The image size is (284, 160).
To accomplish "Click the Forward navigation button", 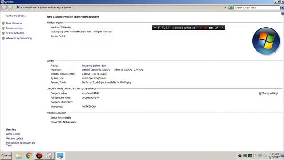I will pos(10,8).
